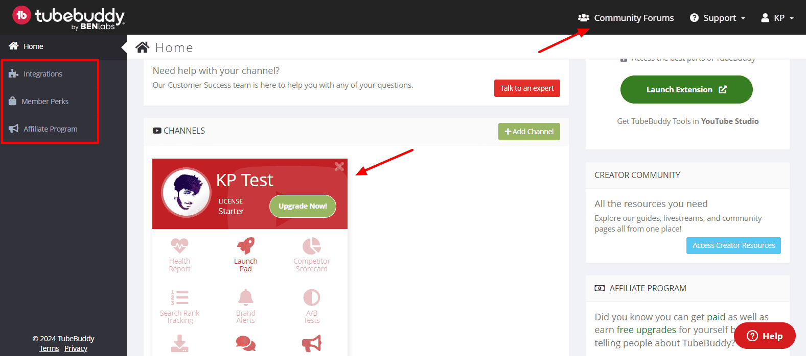
Task: Open the KP account dropdown
Action: (x=777, y=18)
